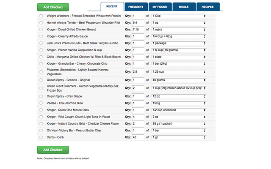Screen dimensions: 271x169
Task: Check Kroger Chunk Light Tuna checkbox
Action: point(41,117)
